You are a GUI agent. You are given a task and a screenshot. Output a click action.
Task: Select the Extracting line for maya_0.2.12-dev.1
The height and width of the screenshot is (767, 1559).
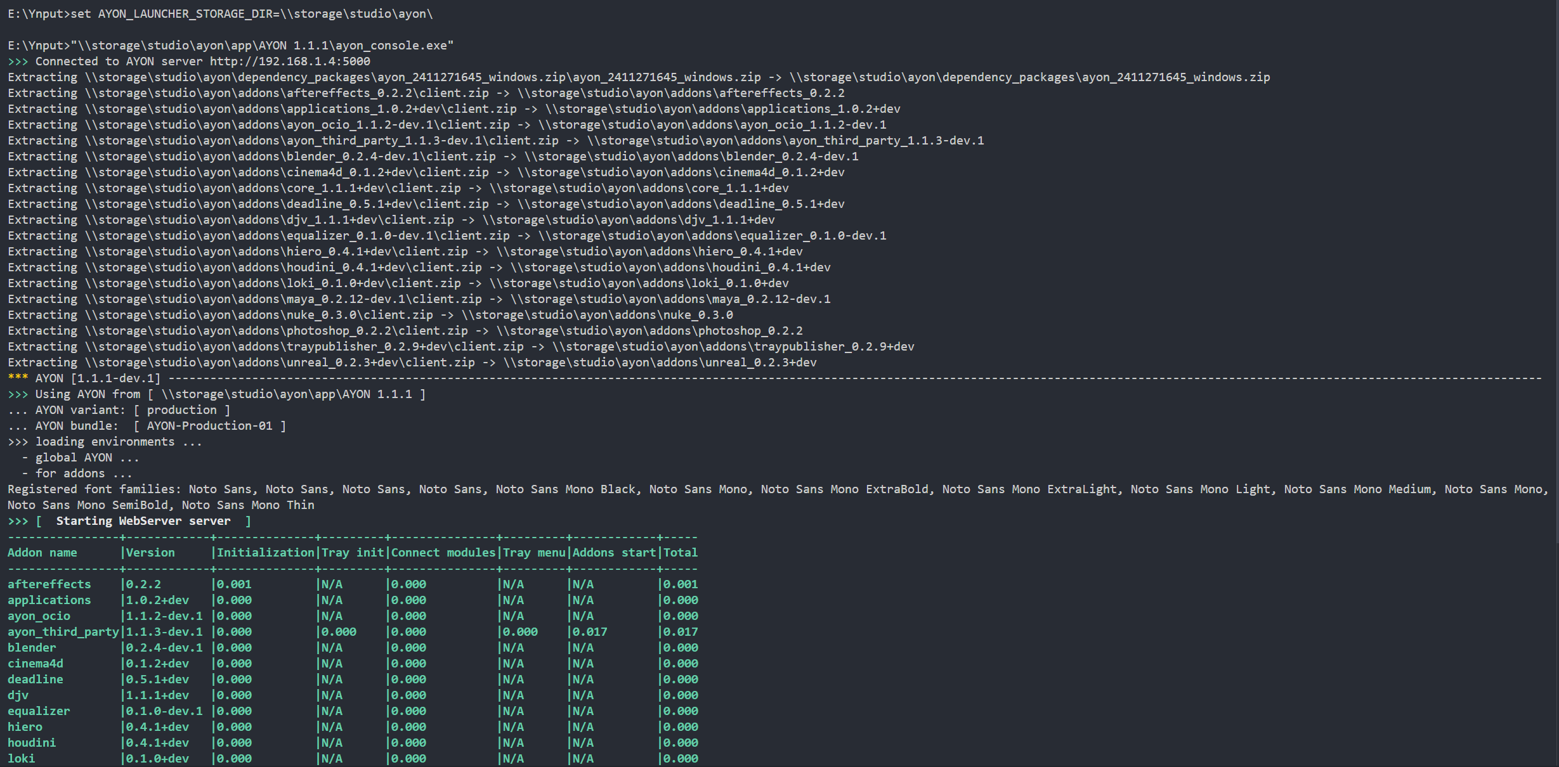pos(419,299)
